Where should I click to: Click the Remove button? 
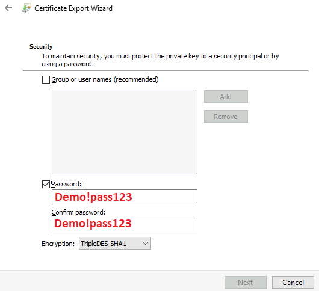click(x=226, y=117)
